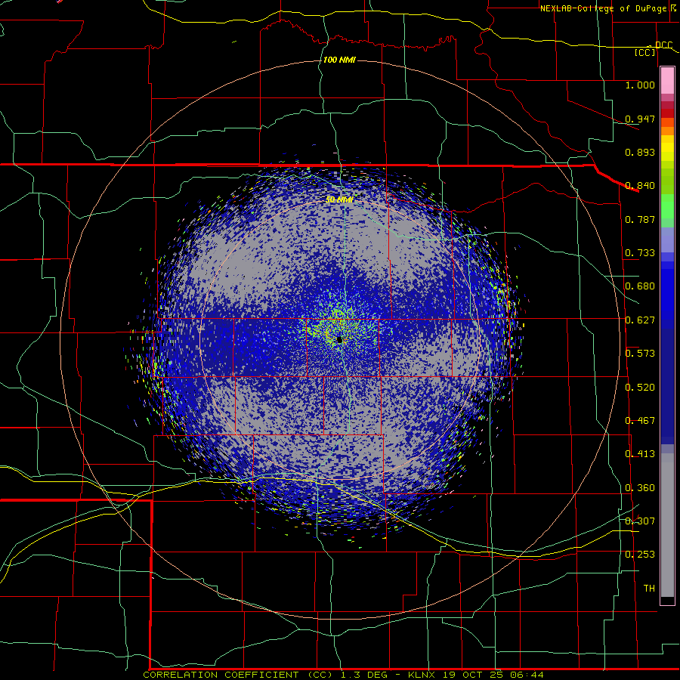Click the 0.840 scale value
This screenshot has height=680, width=680.
[640, 186]
